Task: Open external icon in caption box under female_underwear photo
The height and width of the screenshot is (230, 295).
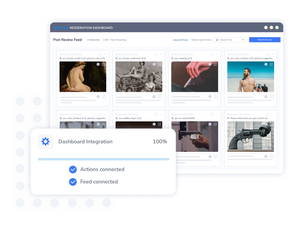Action: click(160, 96)
